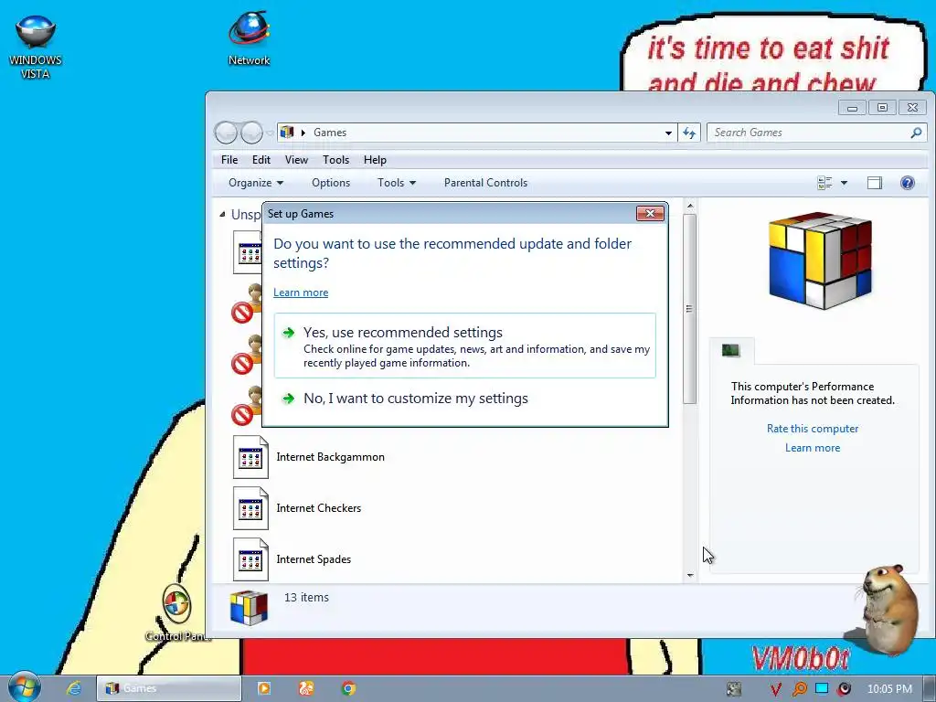Viewport: 936px width, 702px height.
Task: Open the WINDOWS VISTA desktop icon
Action: coord(36,47)
